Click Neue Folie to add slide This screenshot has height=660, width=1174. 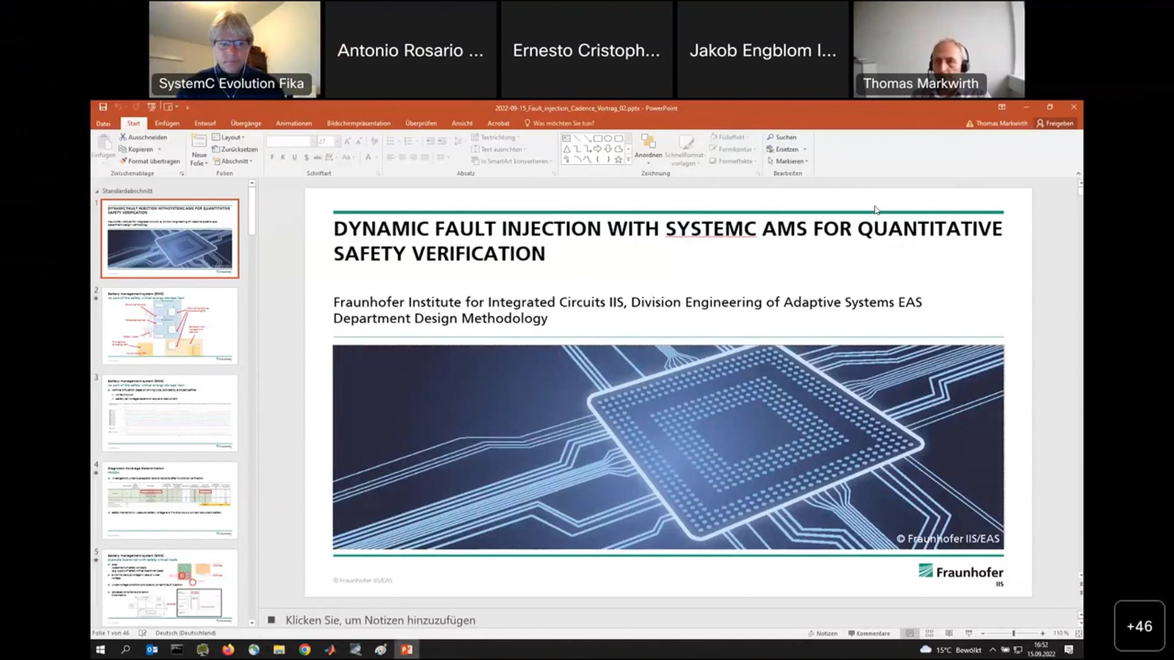[199, 150]
